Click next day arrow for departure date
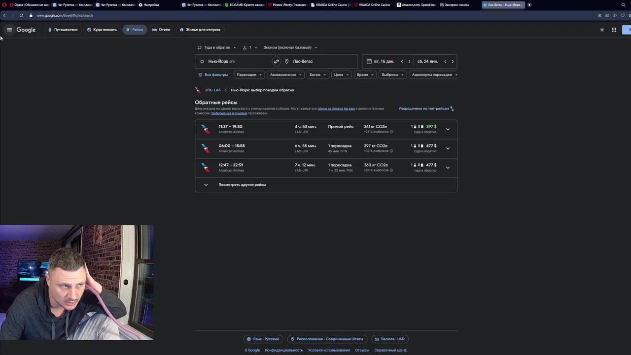The width and height of the screenshot is (631, 355). tap(409, 62)
